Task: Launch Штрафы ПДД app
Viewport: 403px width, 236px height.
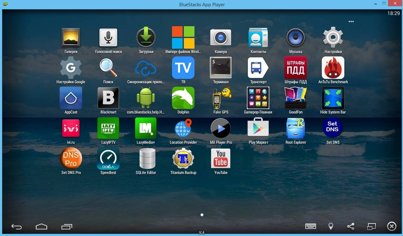Action: click(296, 68)
